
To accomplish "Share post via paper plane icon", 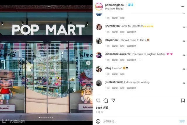I will pos(113,101).
